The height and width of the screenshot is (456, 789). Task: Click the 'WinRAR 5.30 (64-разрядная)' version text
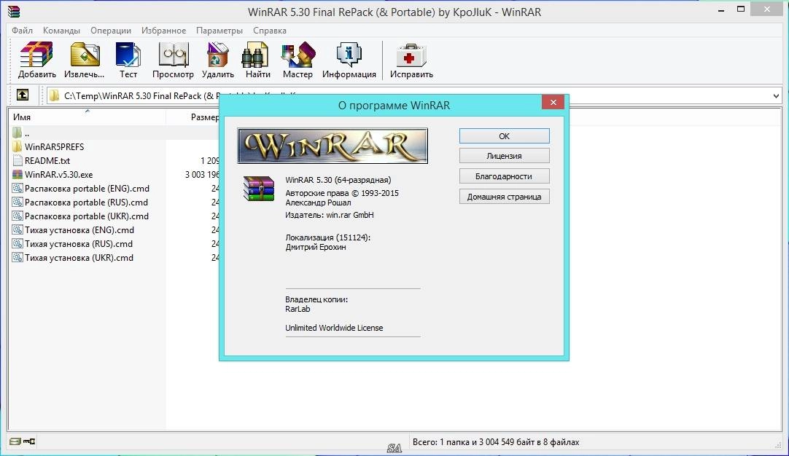pyautogui.click(x=338, y=180)
